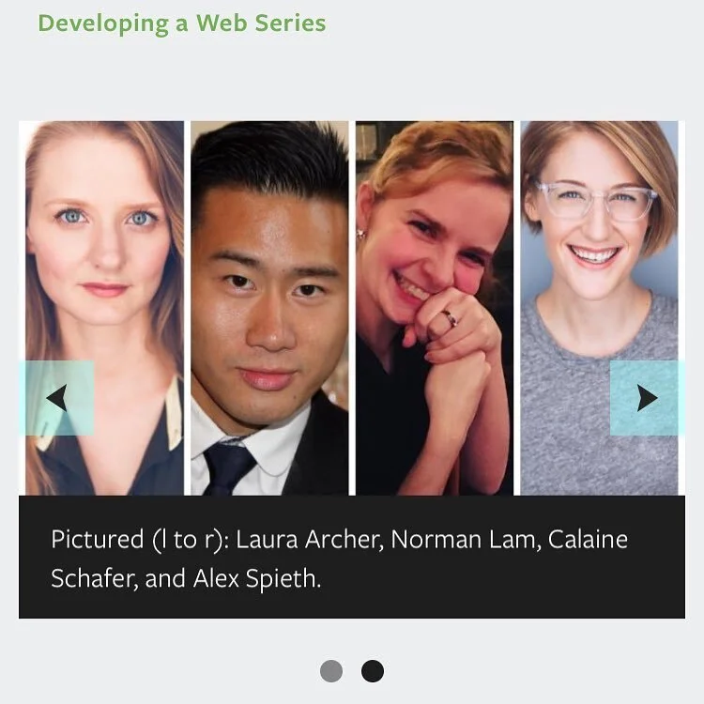Screen dimensions: 704x704
Task: Click the word Calaine in the caption
Action: [x=588, y=539]
